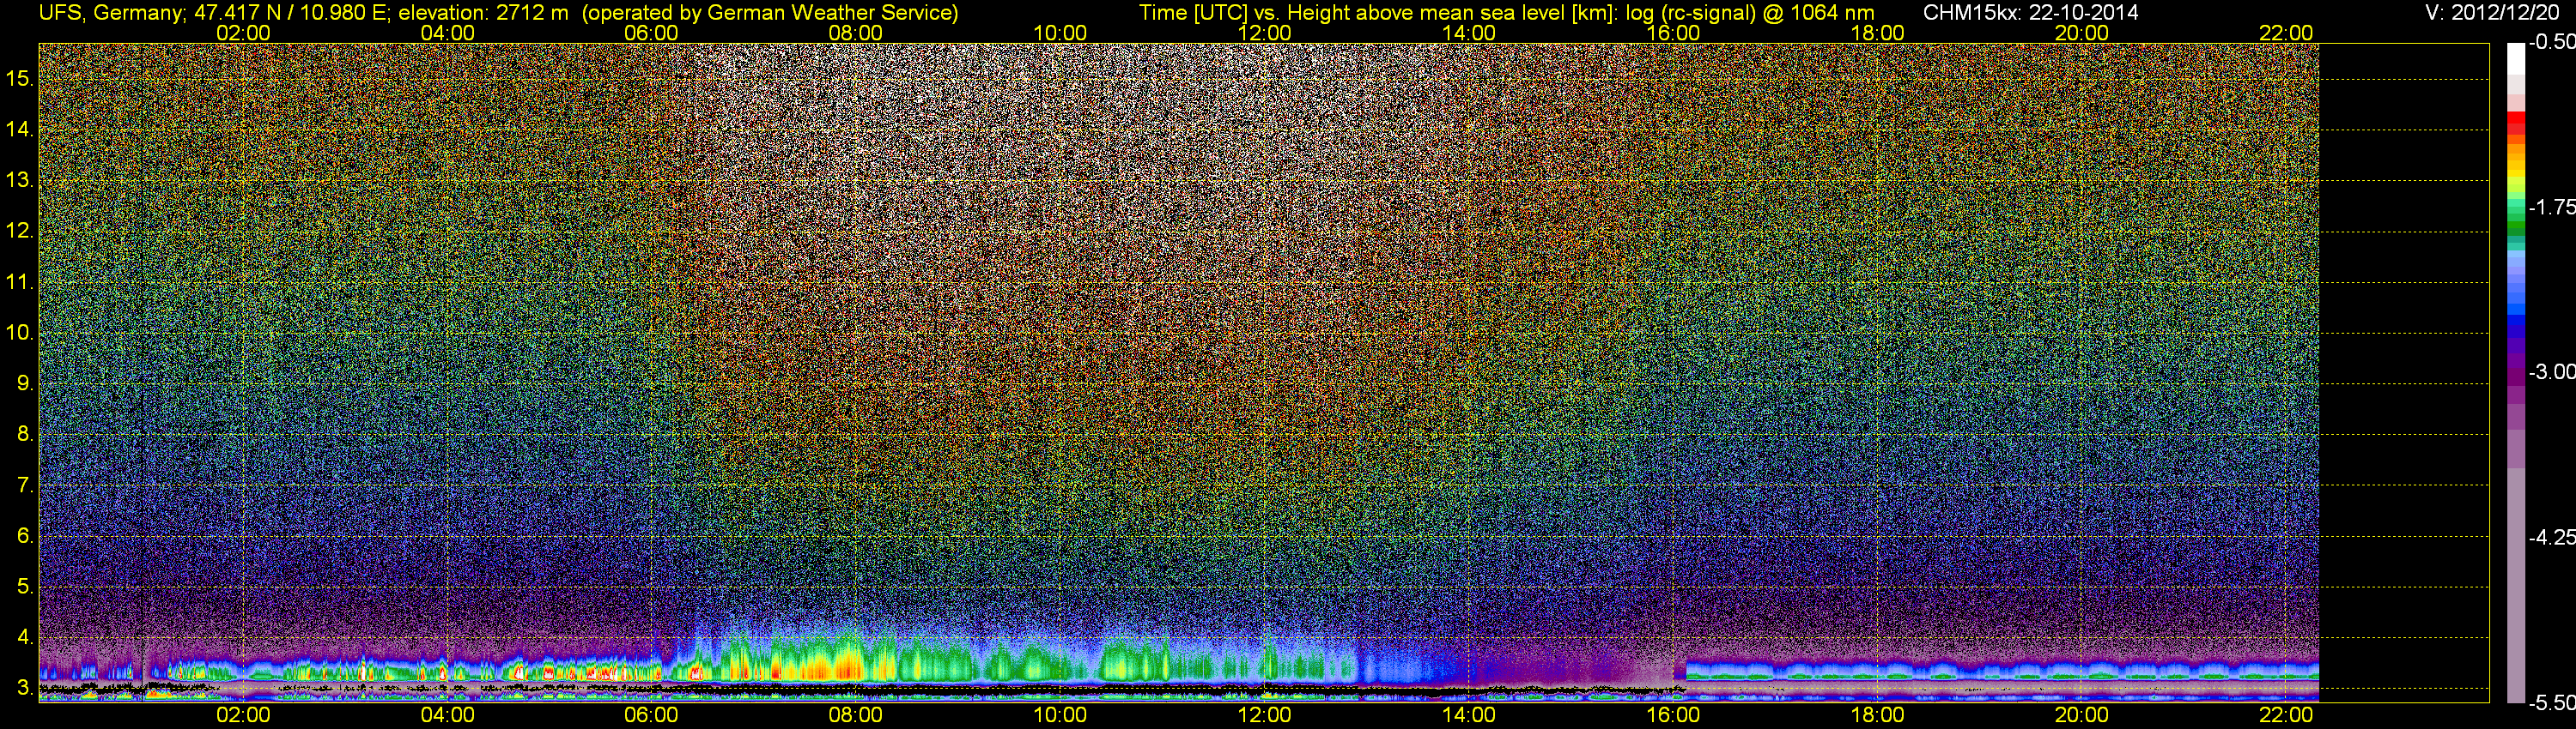Select the 08:00 label on the bottom time axis
This screenshot has height=729, width=2576.
[856, 715]
